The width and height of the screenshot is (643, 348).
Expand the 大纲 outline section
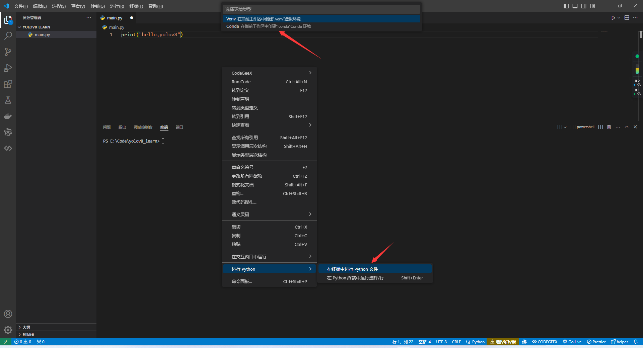(56, 327)
